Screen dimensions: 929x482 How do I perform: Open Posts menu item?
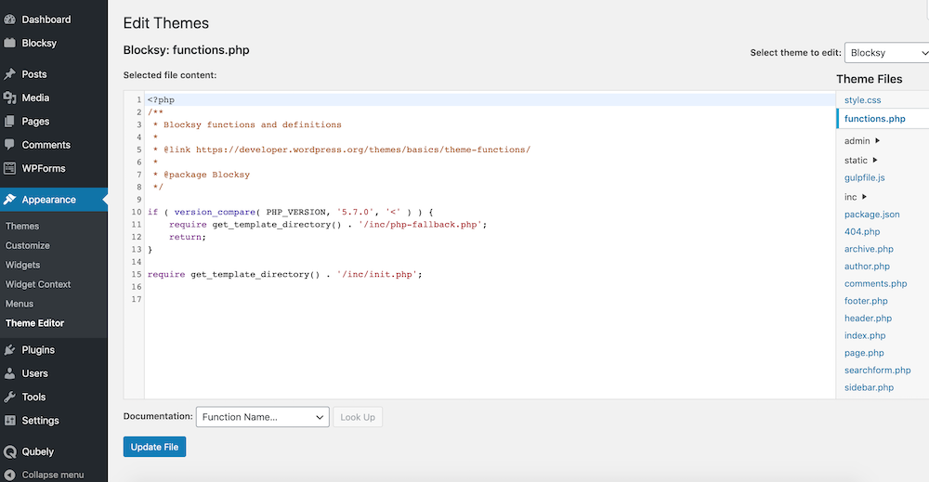pyautogui.click(x=34, y=74)
